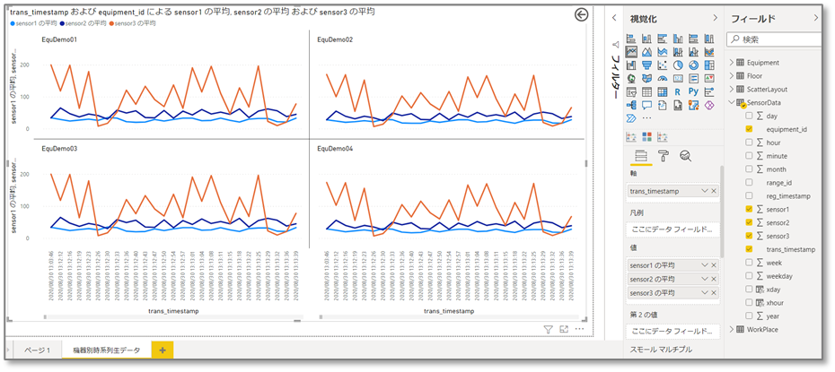835x372 pixels.
Task: Expand the Equipment table
Action: click(732, 62)
